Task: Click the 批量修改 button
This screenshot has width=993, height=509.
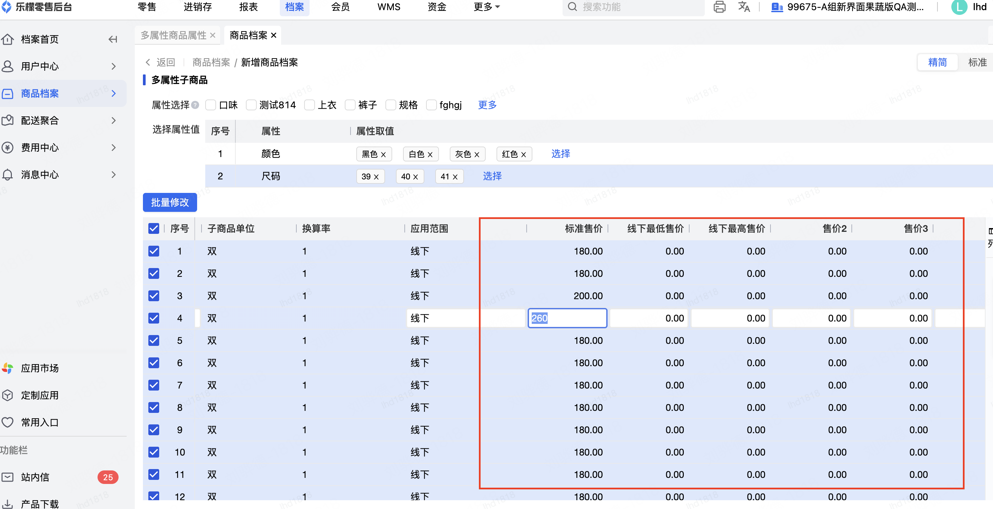Action: tap(170, 202)
